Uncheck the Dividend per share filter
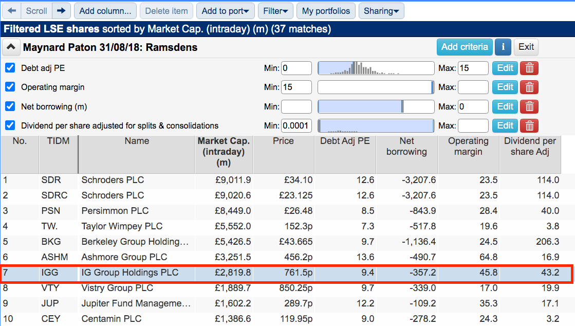This screenshot has height=326, width=575. (x=10, y=125)
